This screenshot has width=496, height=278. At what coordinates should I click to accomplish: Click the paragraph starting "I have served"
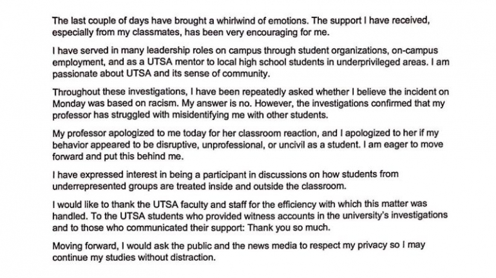(x=251, y=62)
